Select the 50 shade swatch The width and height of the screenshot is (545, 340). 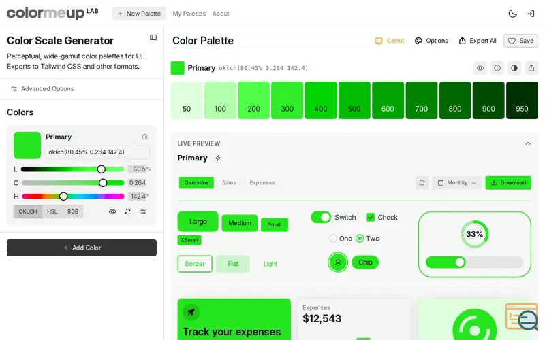click(186, 100)
